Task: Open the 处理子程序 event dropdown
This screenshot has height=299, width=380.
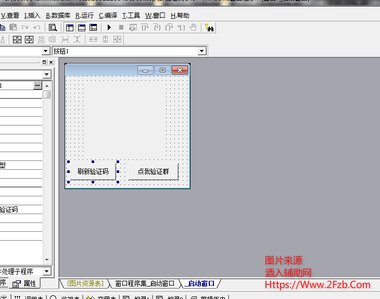Action: click(x=46, y=271)
